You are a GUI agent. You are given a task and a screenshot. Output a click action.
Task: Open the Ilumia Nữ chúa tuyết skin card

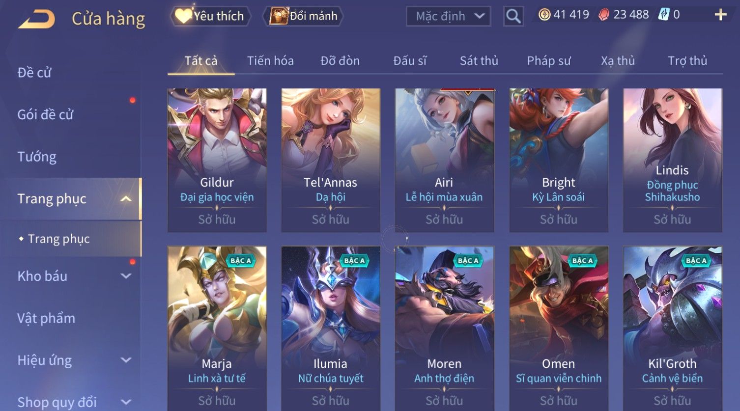coord(330,328)
